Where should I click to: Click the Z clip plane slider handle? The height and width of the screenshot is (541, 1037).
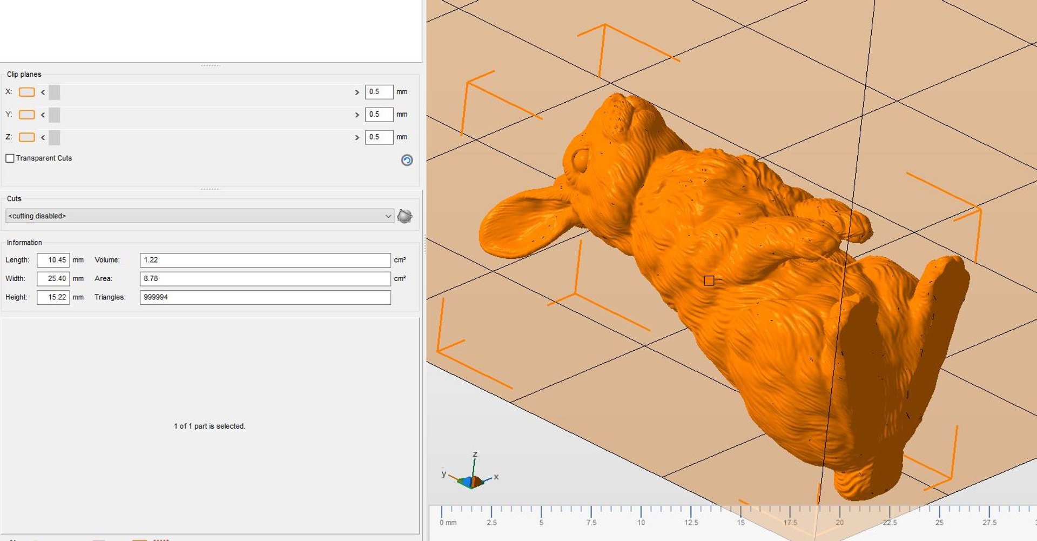tap(54, 138)
